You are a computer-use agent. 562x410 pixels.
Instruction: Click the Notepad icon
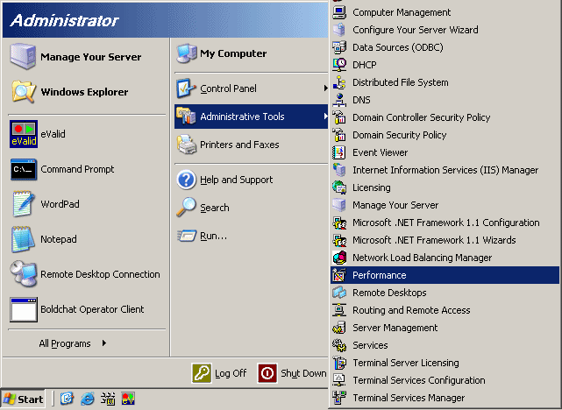[23, 239]
